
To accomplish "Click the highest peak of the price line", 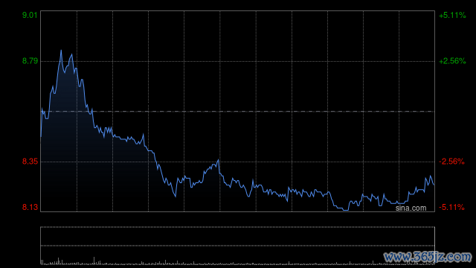I will coord(61,51).
